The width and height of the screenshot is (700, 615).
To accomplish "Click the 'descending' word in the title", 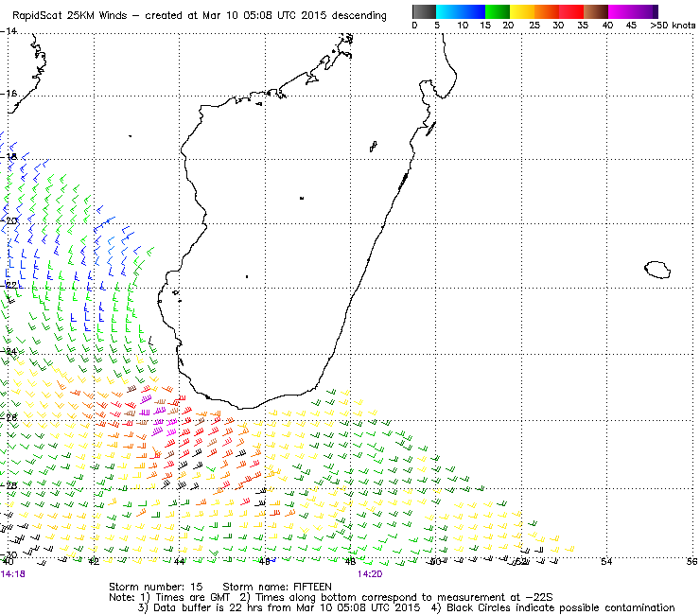I will pos(359,16).
